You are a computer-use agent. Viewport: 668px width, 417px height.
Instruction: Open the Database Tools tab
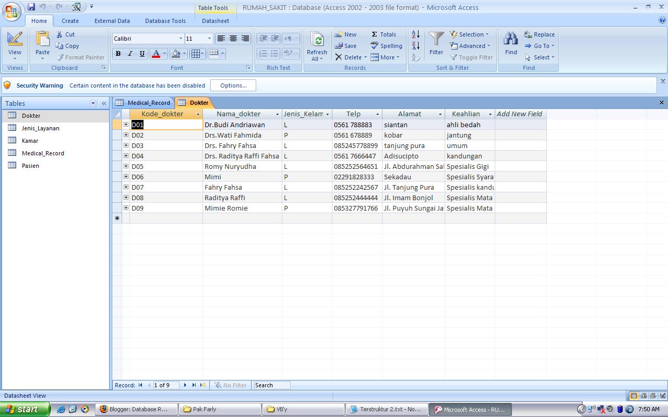pyautogui.click(x=165, y=21)
